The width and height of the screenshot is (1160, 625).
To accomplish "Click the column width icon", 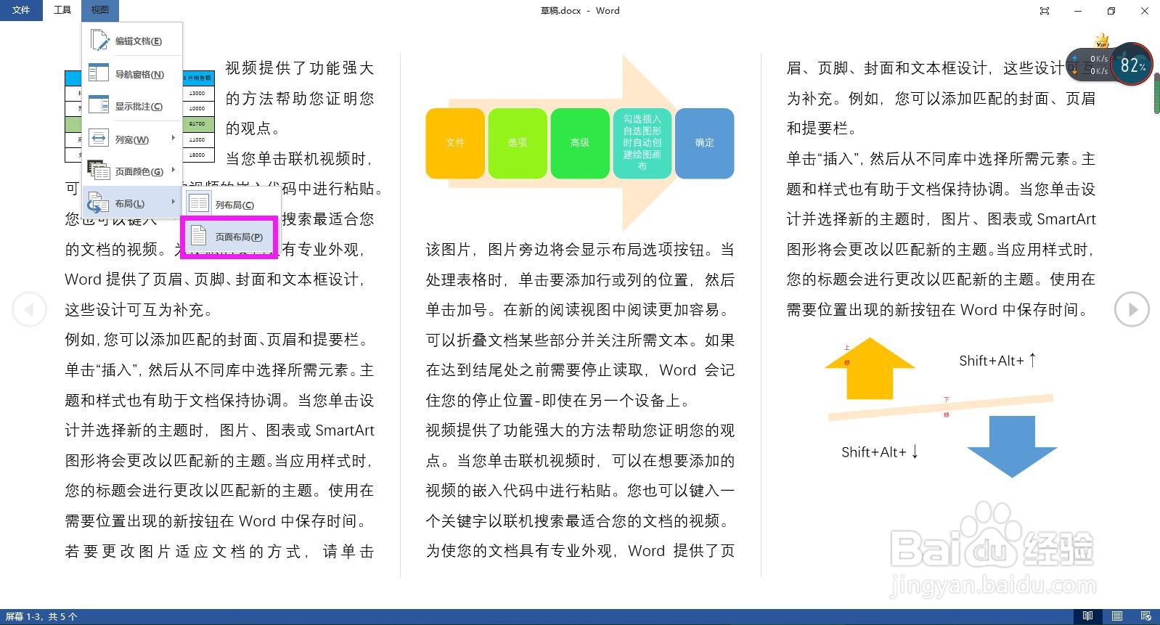I will click(98, 139).
